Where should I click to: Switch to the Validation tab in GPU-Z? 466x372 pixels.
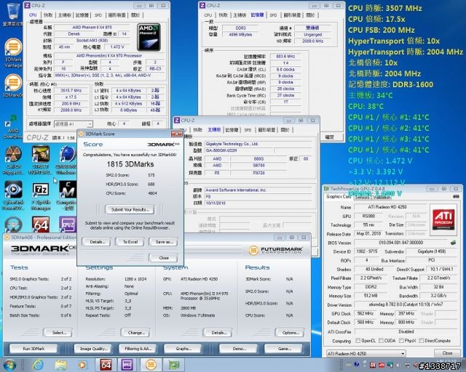point(382,198)
